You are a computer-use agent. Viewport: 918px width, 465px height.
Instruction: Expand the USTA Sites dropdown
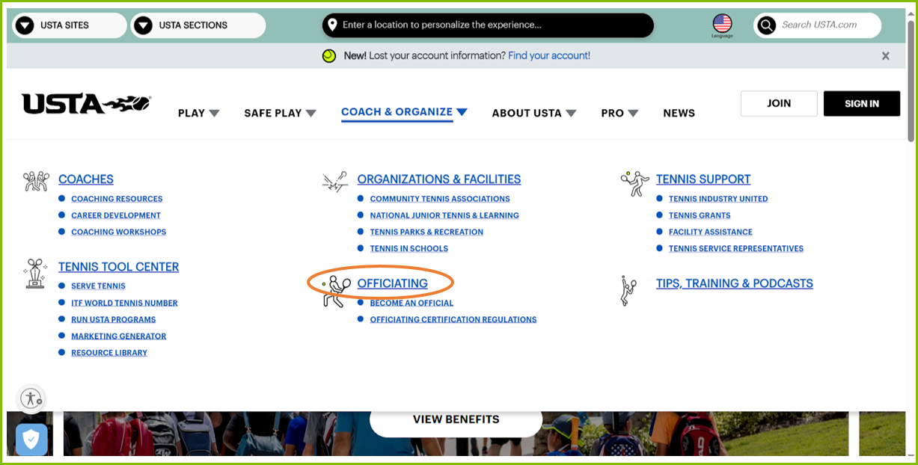69,25
